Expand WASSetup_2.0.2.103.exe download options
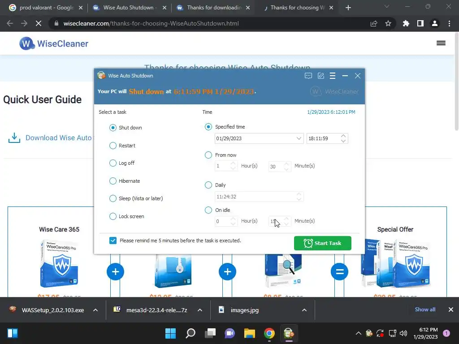The width and height of the screenshot is (459, 344). [x=95, y=310]
